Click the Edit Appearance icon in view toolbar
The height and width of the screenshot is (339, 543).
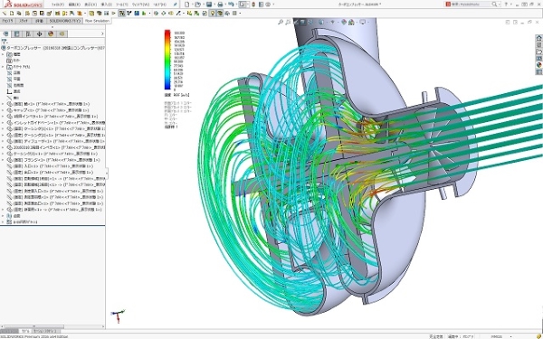click(344, 22)
